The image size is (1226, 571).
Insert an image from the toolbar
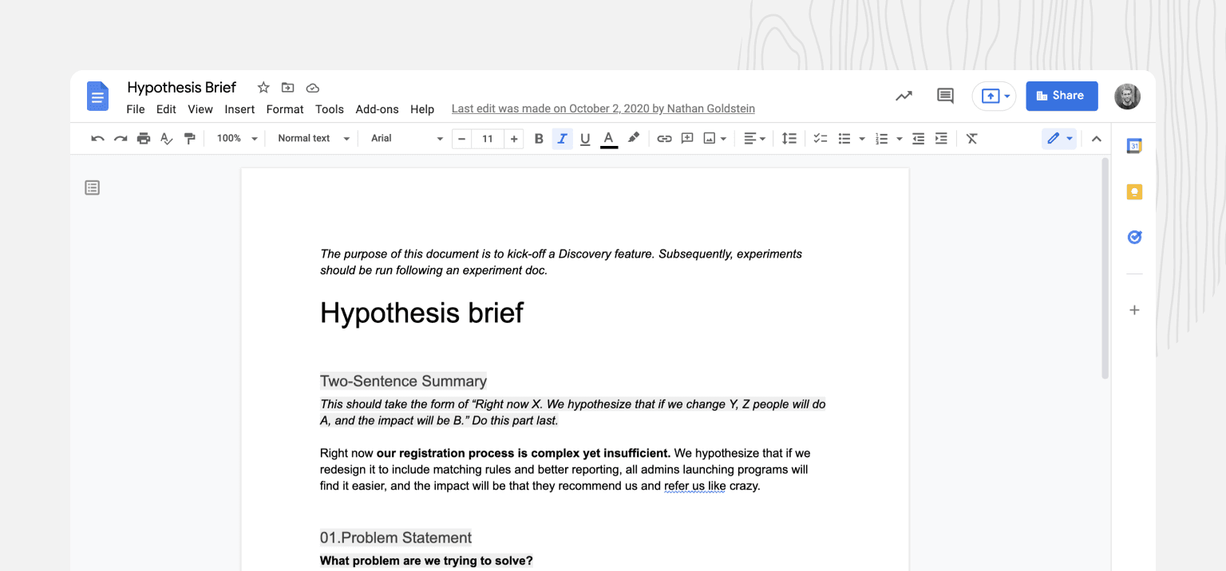click(x=710, y=138)
